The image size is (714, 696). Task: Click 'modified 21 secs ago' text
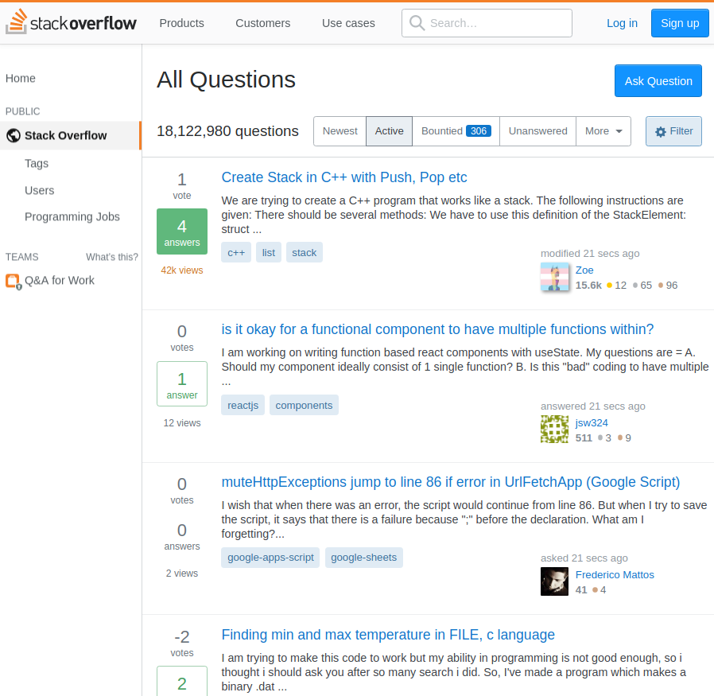(x=590, y=253)
